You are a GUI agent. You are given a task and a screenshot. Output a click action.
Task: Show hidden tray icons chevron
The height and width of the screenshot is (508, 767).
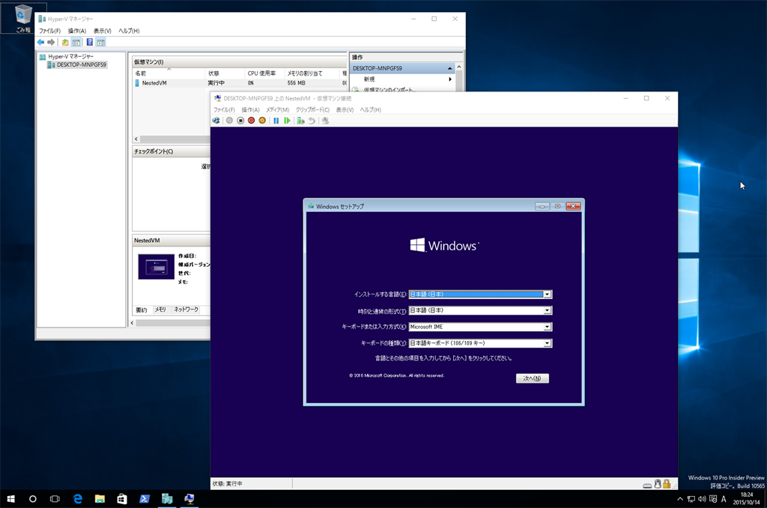680,499
